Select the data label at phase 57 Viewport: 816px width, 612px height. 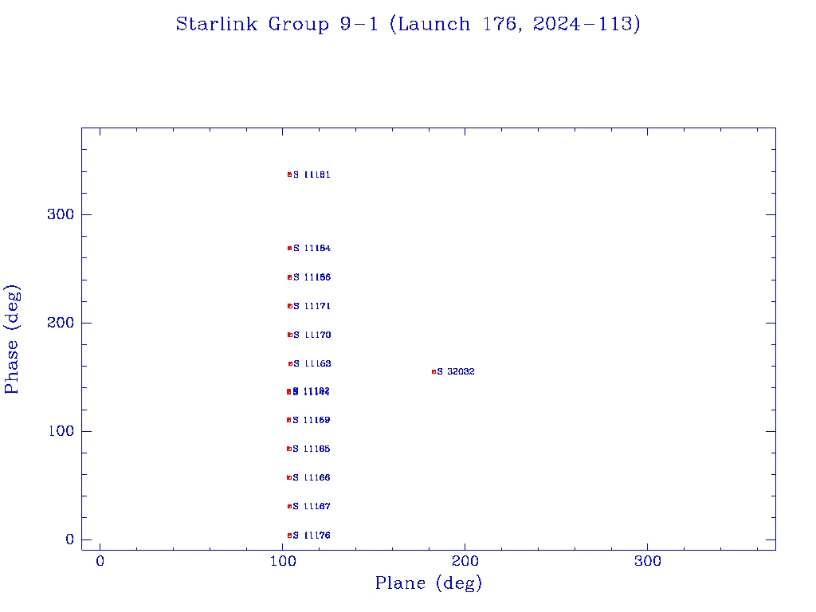pyautogui.click(x=312, y=478)
